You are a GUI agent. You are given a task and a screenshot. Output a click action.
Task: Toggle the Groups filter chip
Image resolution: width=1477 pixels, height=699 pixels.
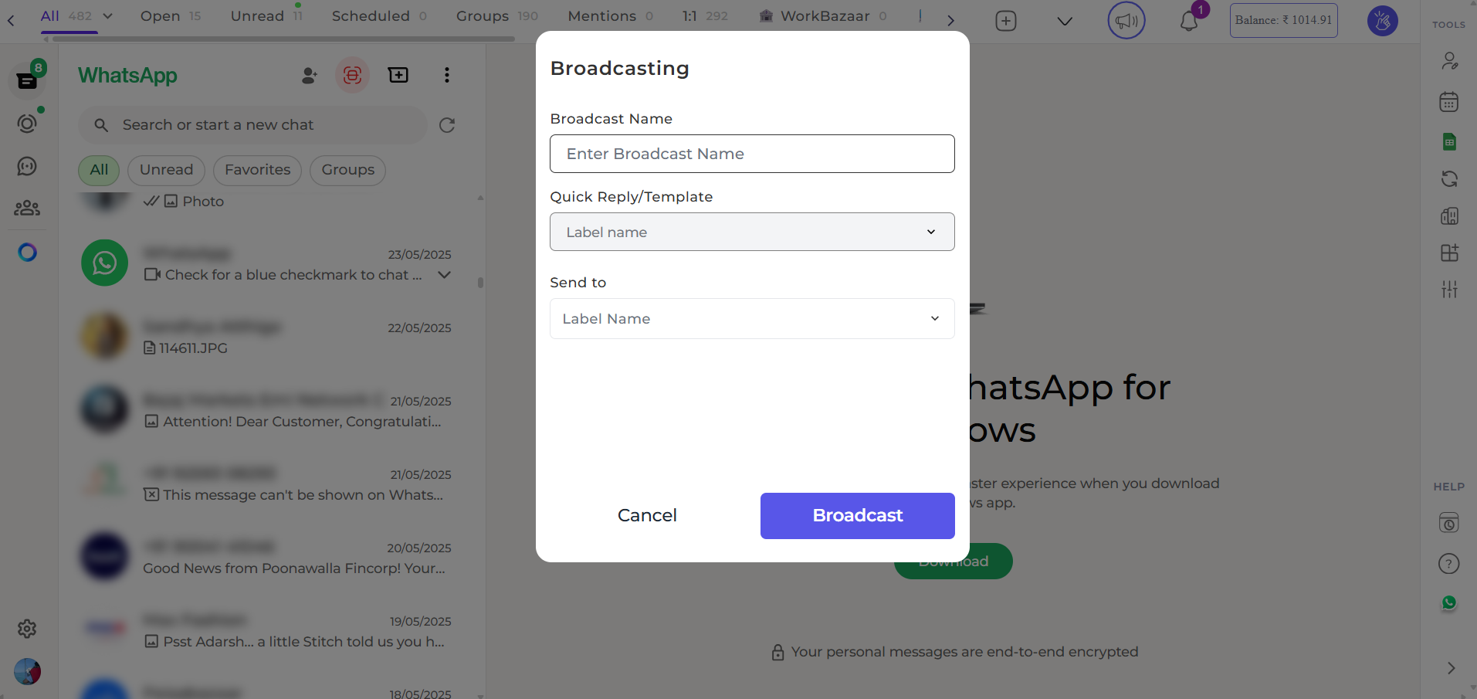point(347,170)
